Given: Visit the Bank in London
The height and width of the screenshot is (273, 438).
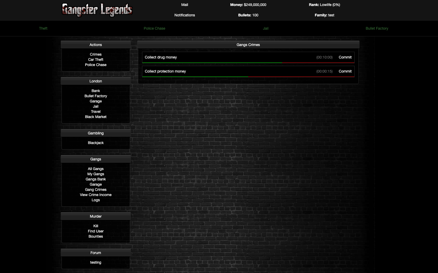Looking at the screenshot, I should click(96, 91).
